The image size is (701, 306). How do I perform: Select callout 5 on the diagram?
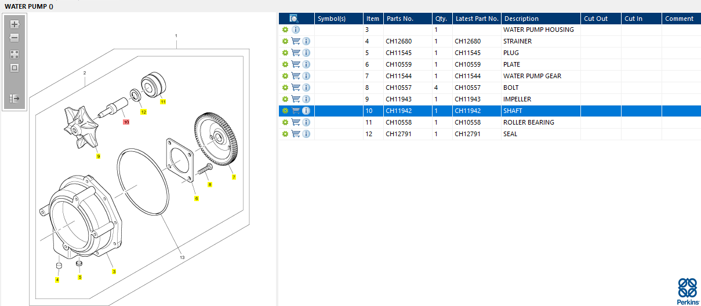pos(80,277)
